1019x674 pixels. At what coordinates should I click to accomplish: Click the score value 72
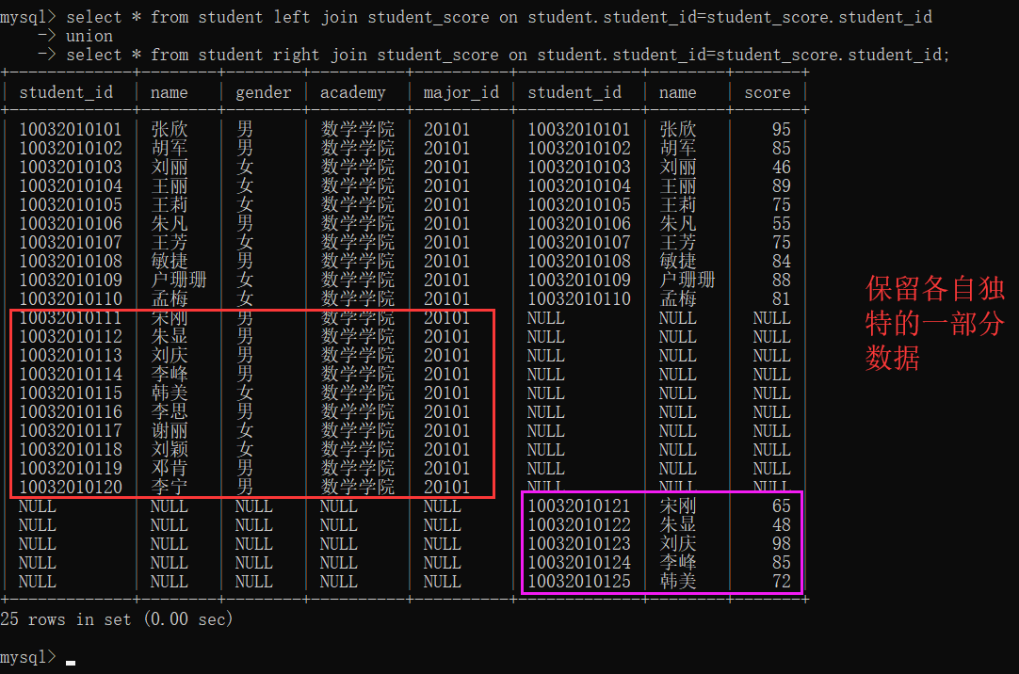pyautogui.click(x=781, y=581)
